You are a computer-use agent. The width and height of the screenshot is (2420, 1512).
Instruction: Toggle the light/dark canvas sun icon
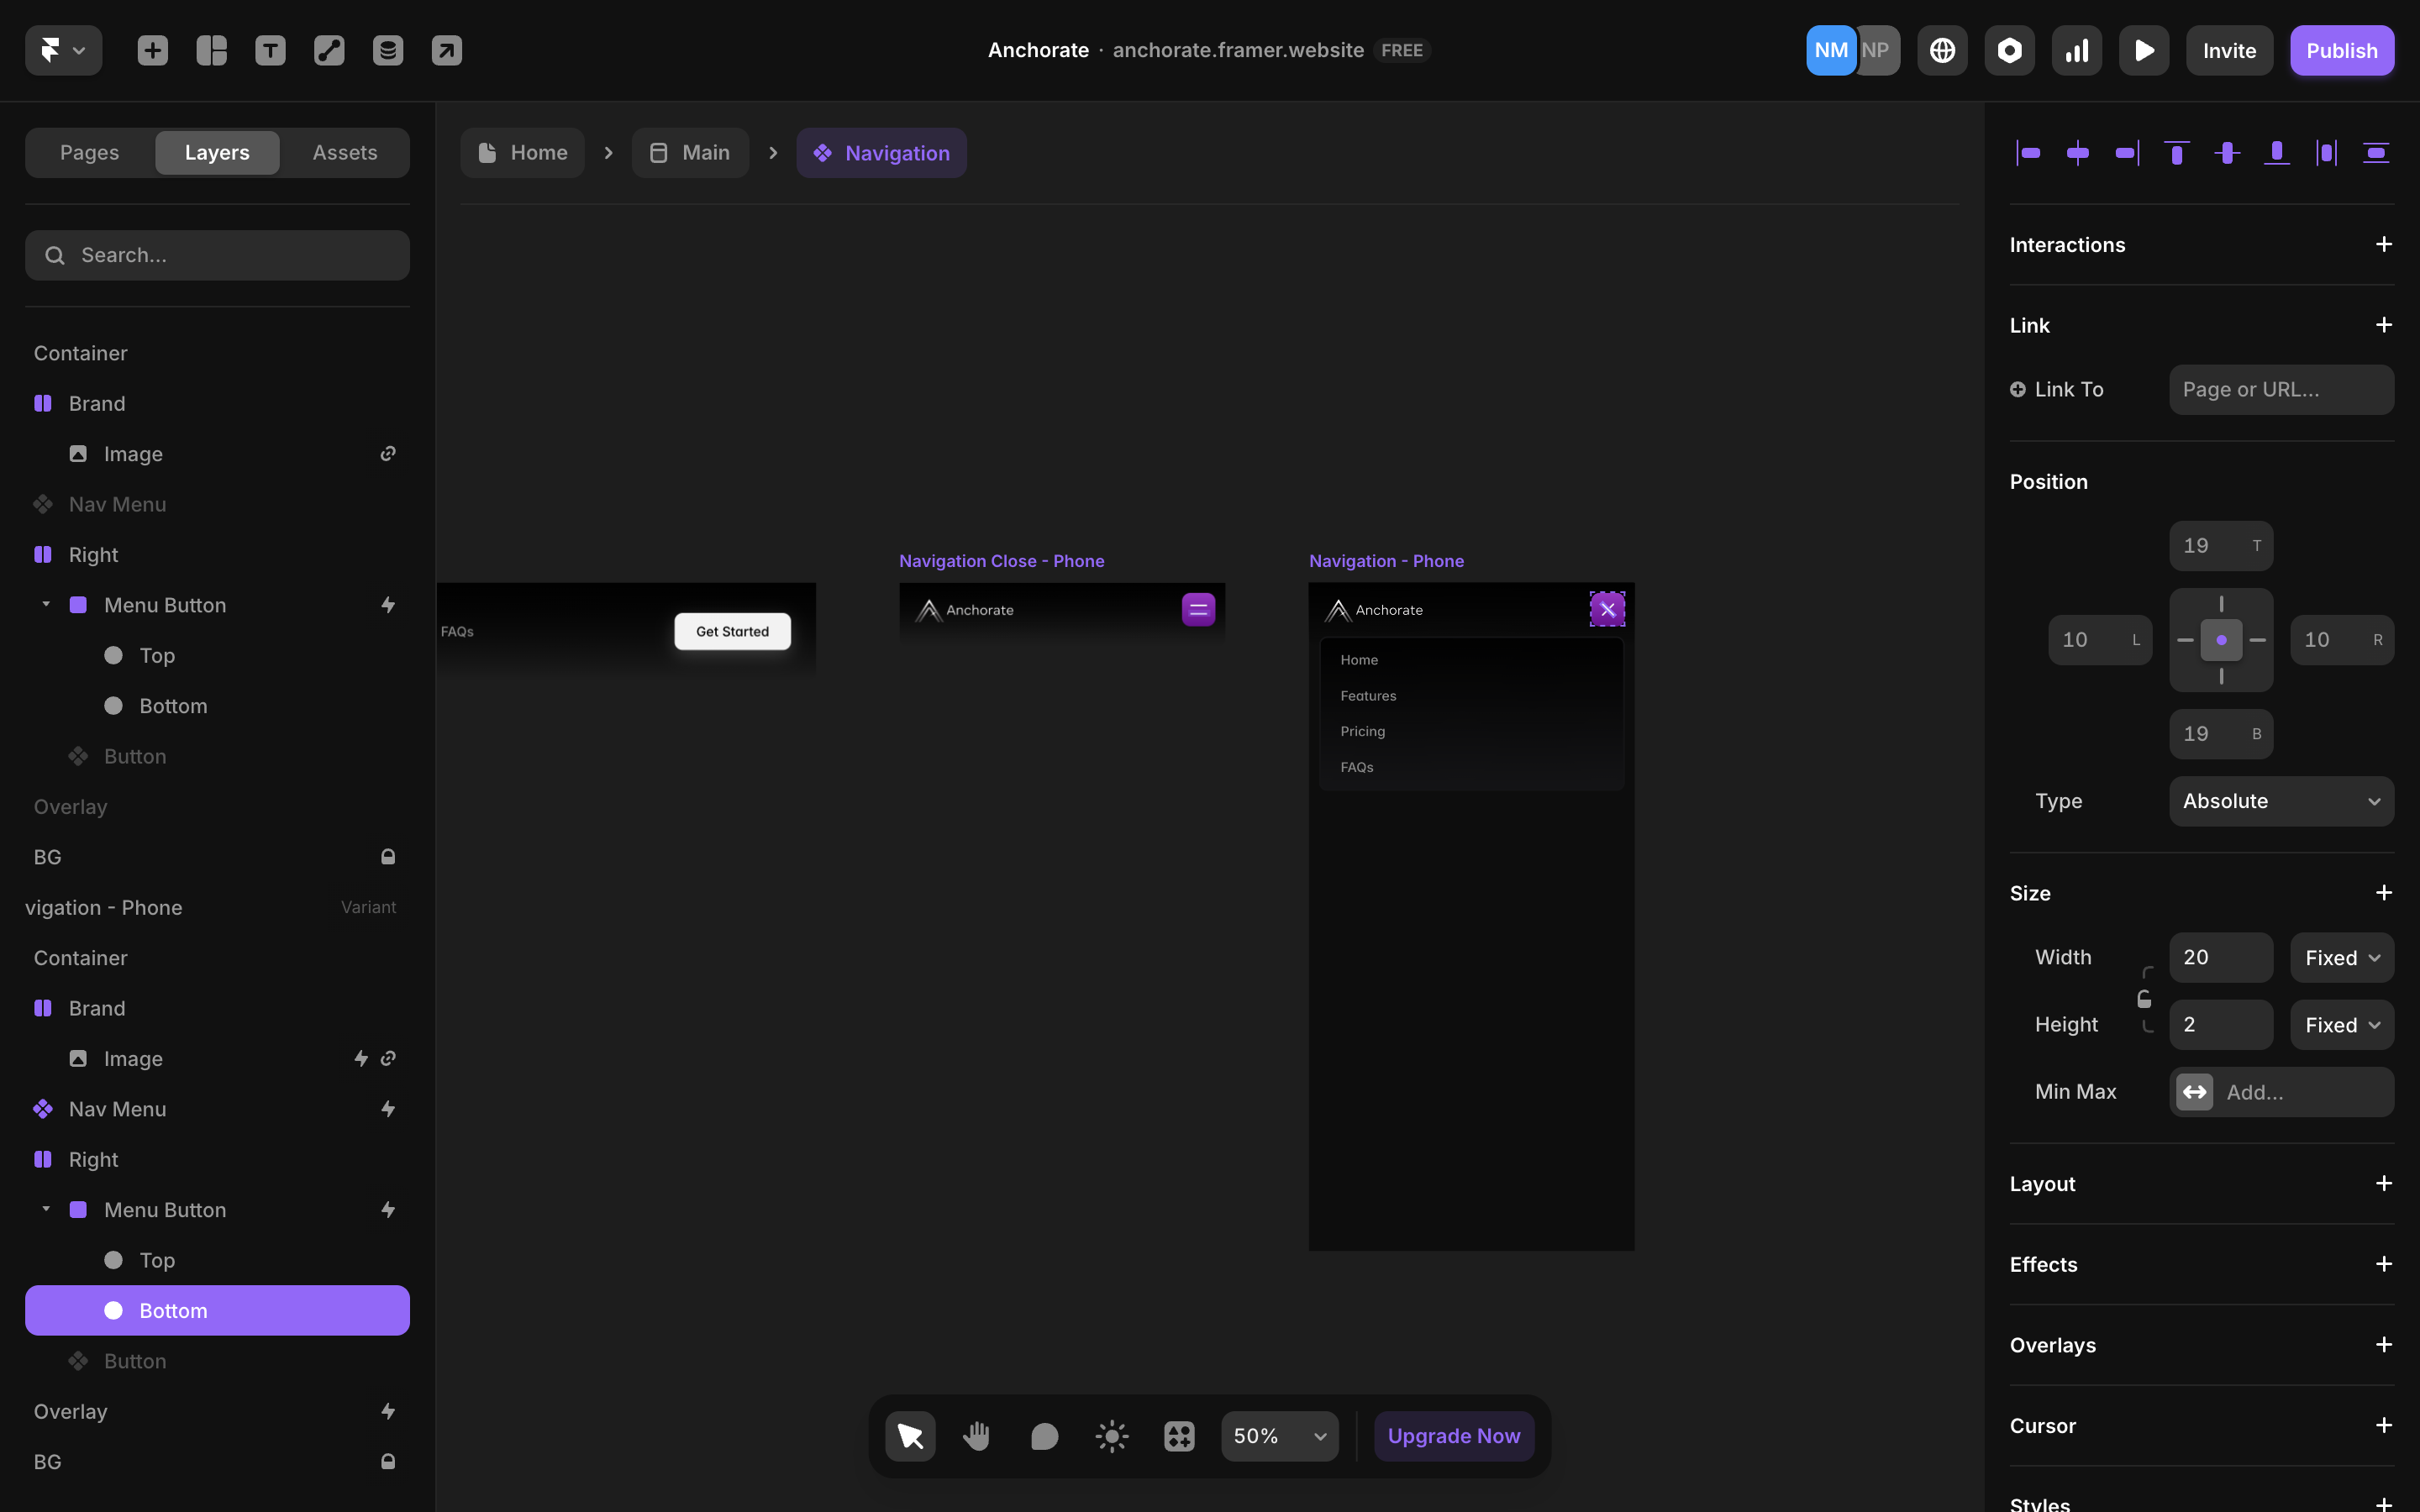pyautogui.click(x=1112, y=1436)
